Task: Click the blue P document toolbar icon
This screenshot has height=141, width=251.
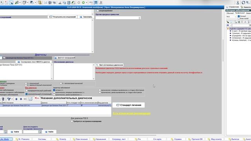Action: (32, 3)
